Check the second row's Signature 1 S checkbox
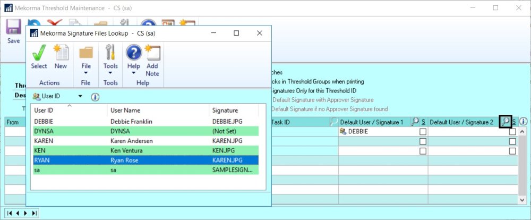 coord(423,141)
